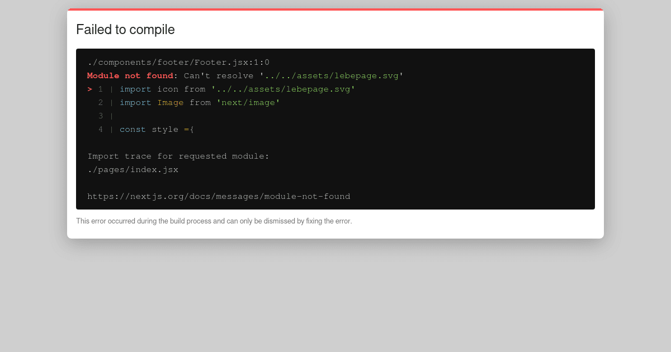This screenshot has height=352, width=671.
Task: Click the build process dismissal note text
Action: point(214,221)
